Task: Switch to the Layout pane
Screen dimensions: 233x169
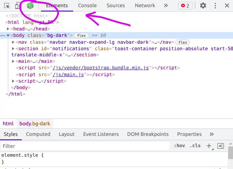Action: coord(67,134)
